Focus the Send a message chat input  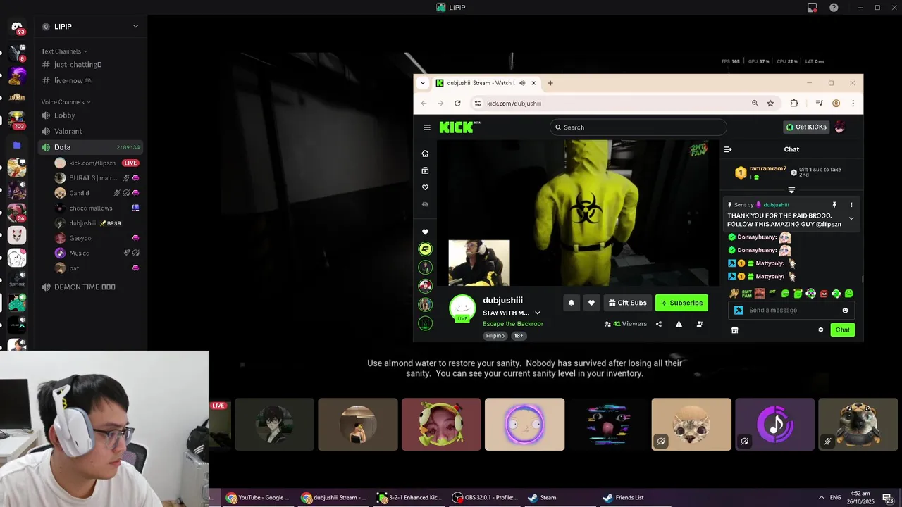(x=791, y=310)
